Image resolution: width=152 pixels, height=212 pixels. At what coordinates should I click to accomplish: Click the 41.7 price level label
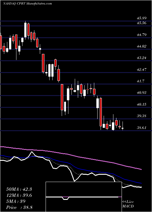[x=140, y=81]
